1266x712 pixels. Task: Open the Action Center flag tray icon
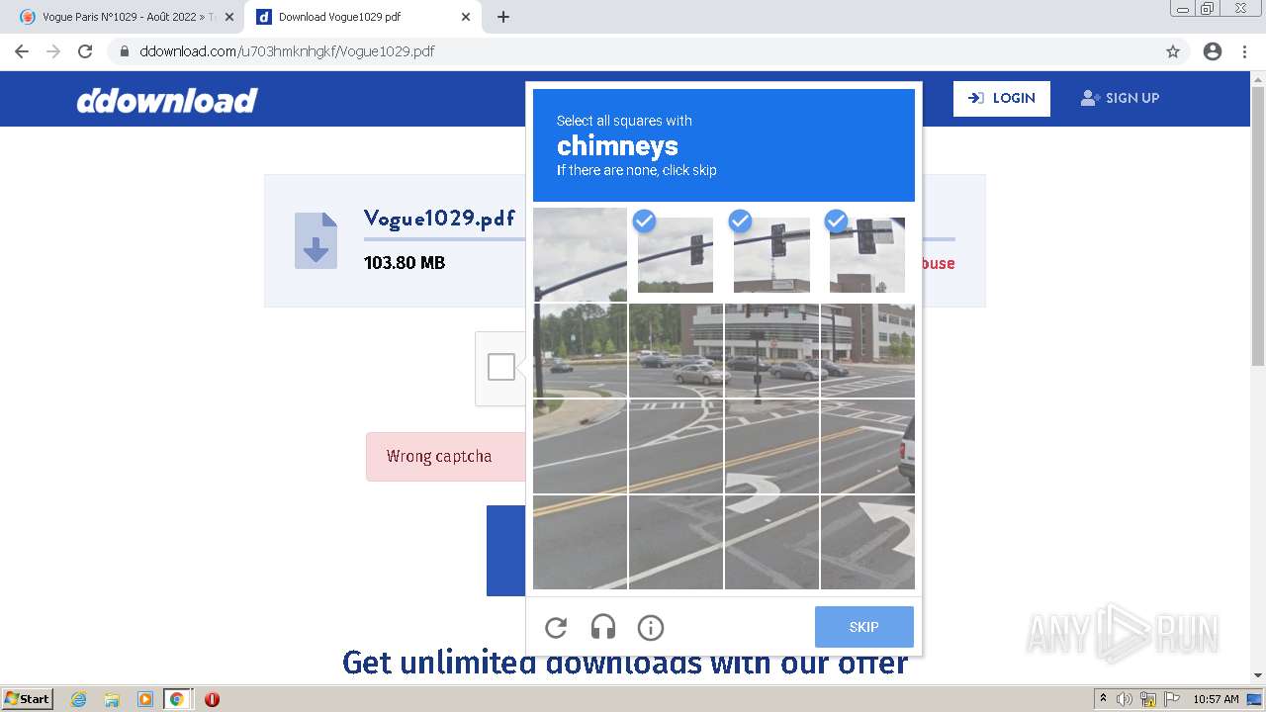(1172, 699)
